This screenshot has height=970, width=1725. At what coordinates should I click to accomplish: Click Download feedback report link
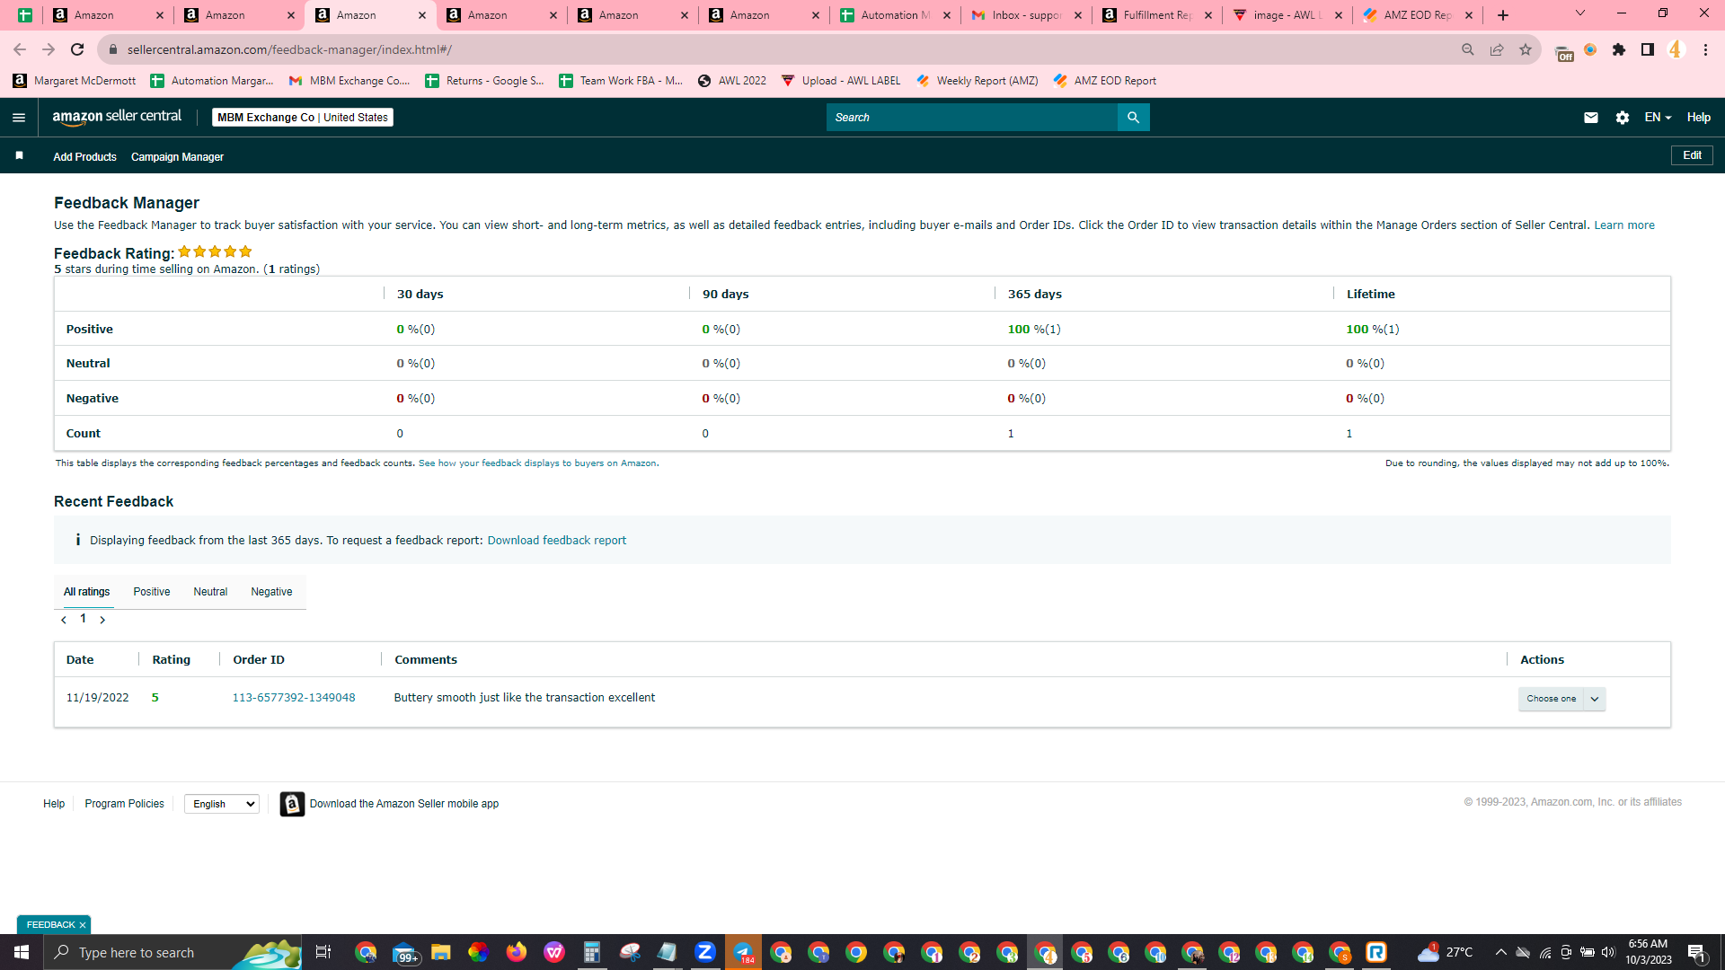click(x=557, y=541)
